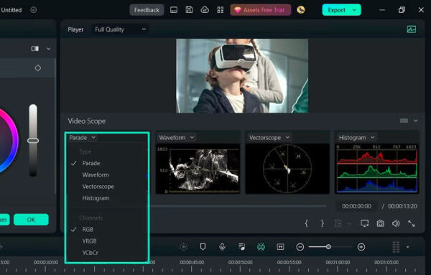Click the fit-to-timeline icon
This screenshot has height=275, width=431.
pyautogui.click(x=280, y=247)
